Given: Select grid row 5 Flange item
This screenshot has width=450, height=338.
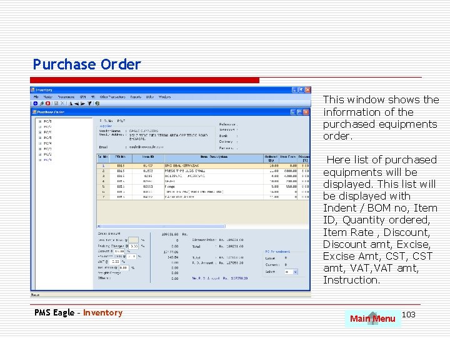Looking at the screenshot, I should (203, 187).
